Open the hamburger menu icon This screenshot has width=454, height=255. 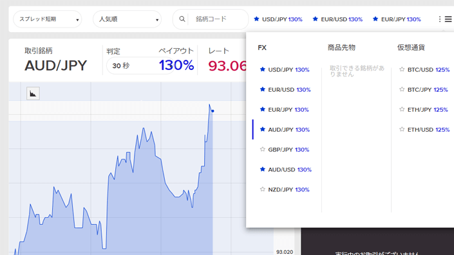tap(448, 19)
